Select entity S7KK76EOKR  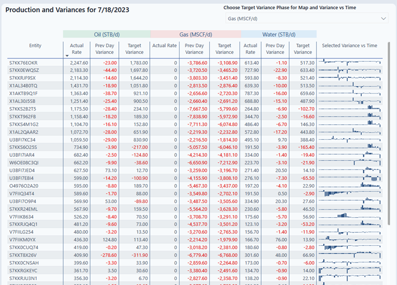(23, 63)
